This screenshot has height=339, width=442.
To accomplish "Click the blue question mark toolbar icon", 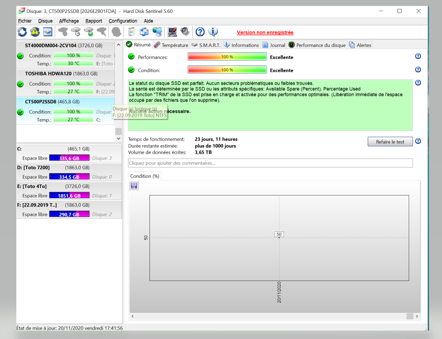I will 200,32.
